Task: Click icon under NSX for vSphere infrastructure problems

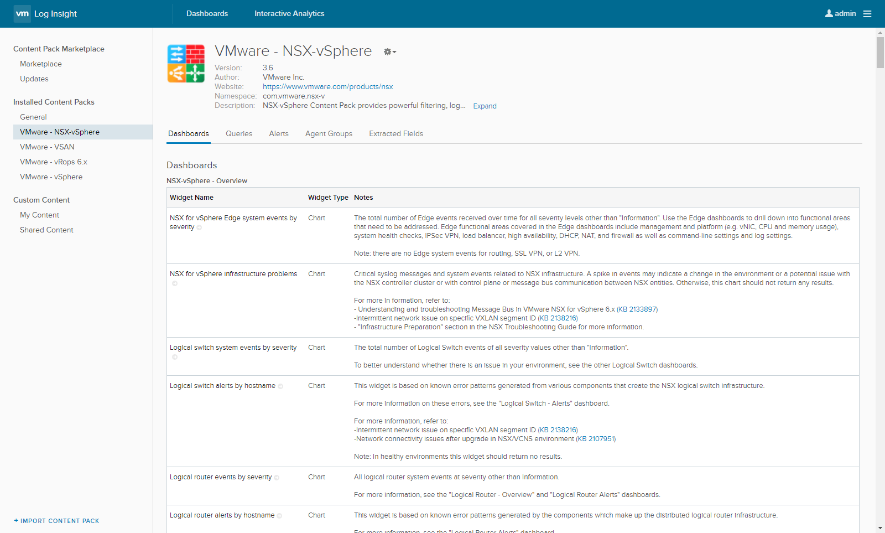Action: tap(175, 283)
